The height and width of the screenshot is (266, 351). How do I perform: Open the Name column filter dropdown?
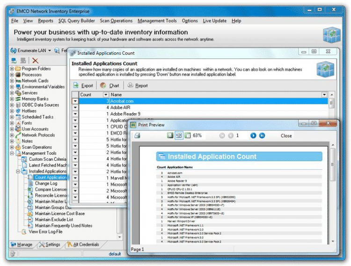324,95
